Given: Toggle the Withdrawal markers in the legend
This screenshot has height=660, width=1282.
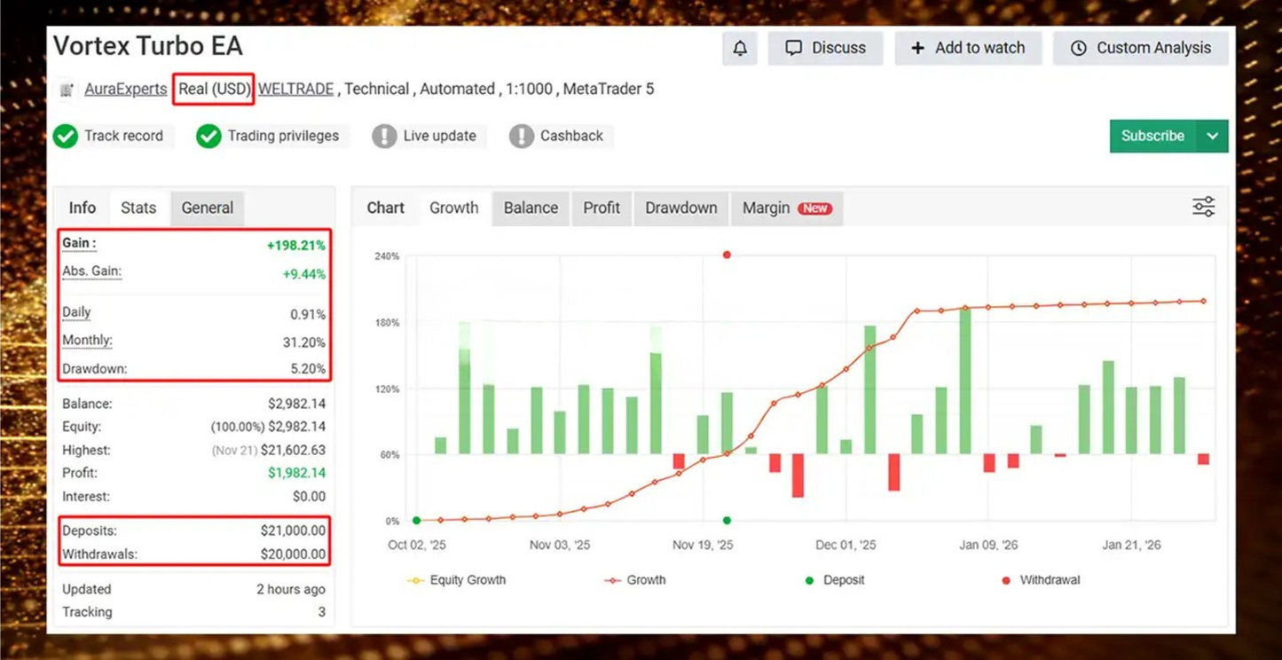Looking at the screenshot, I should (x=1040, y=580).
